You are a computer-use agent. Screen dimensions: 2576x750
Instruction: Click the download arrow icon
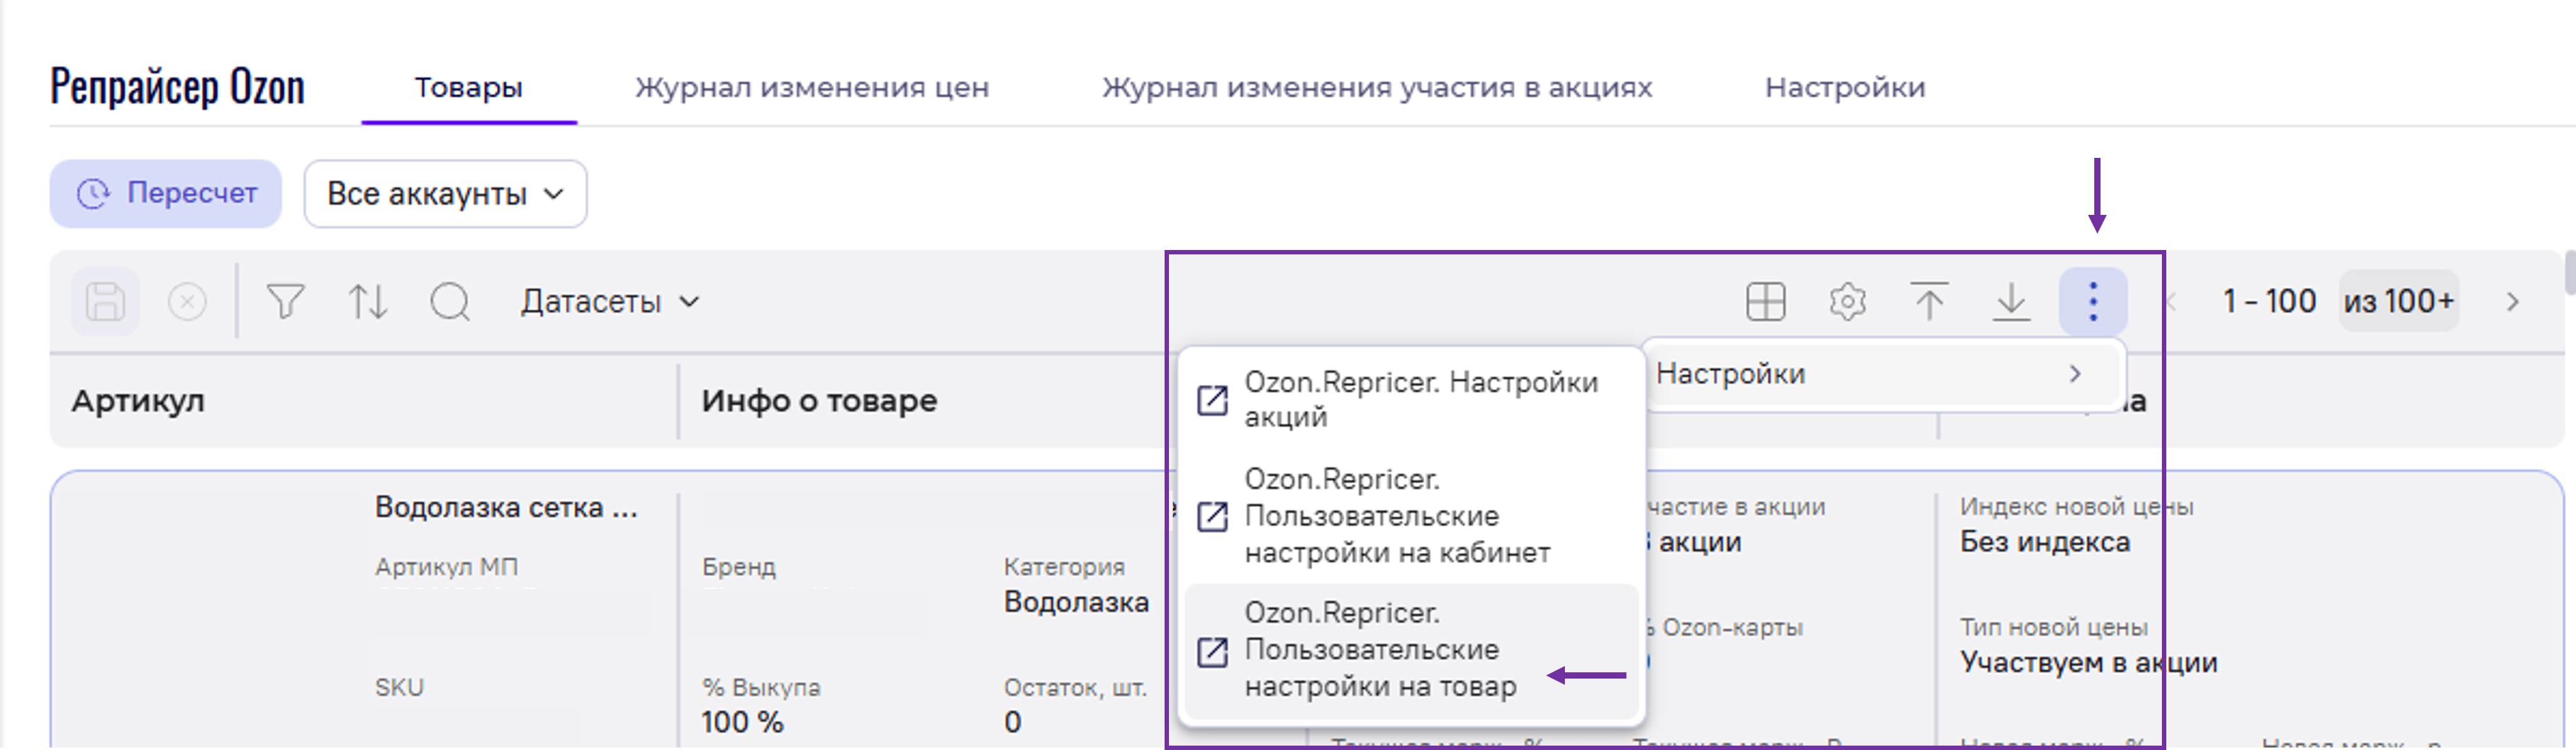(2011, 301)
